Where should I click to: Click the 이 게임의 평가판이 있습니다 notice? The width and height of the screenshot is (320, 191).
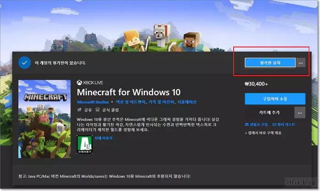click(60, 63)
